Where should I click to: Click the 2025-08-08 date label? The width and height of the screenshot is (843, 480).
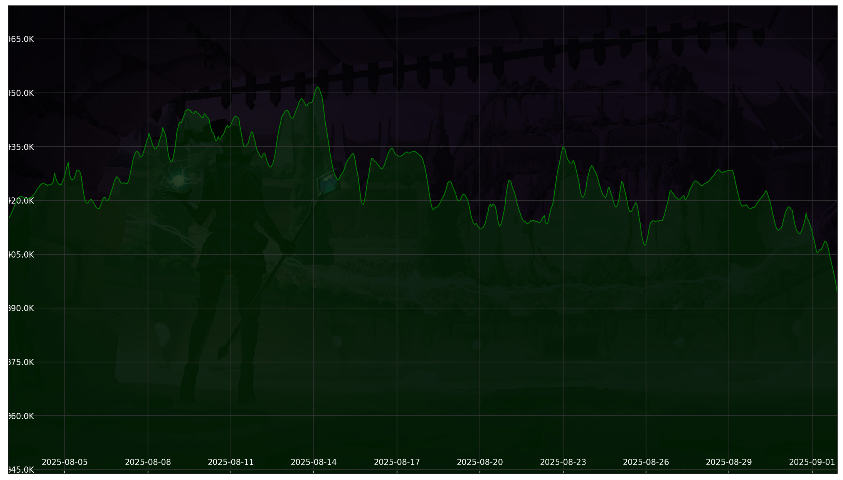148,461
